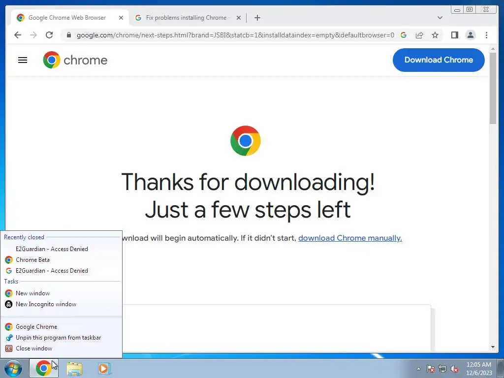Click the muted volume tray icon

454,369
